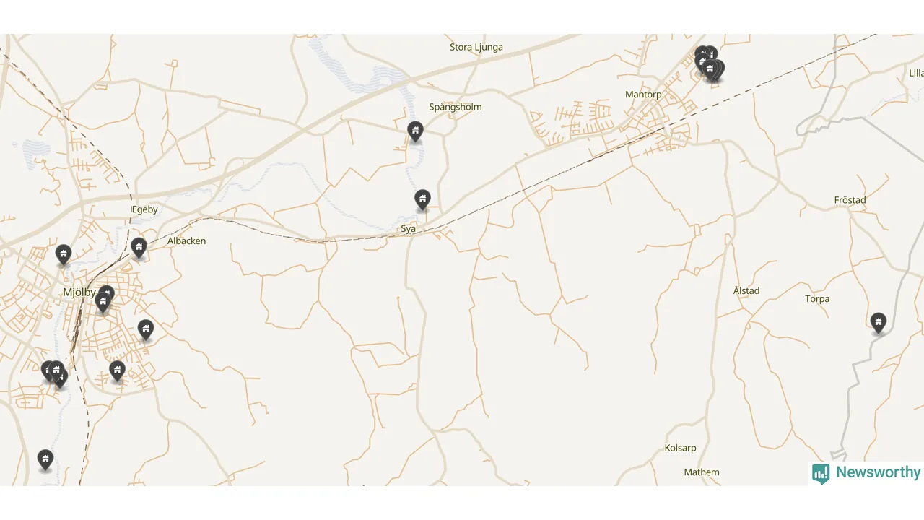Click the Albacken place label
This screenshot has width=924, height=520.
click(x=186, y=241)
